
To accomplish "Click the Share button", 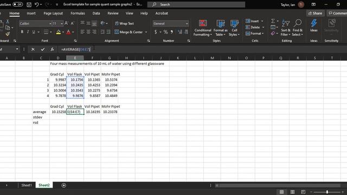I will pyautogui.click(x=315, y=13).
